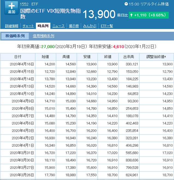
Task: Click the volume 153,050 on April 15
Action: pos(132,72)
